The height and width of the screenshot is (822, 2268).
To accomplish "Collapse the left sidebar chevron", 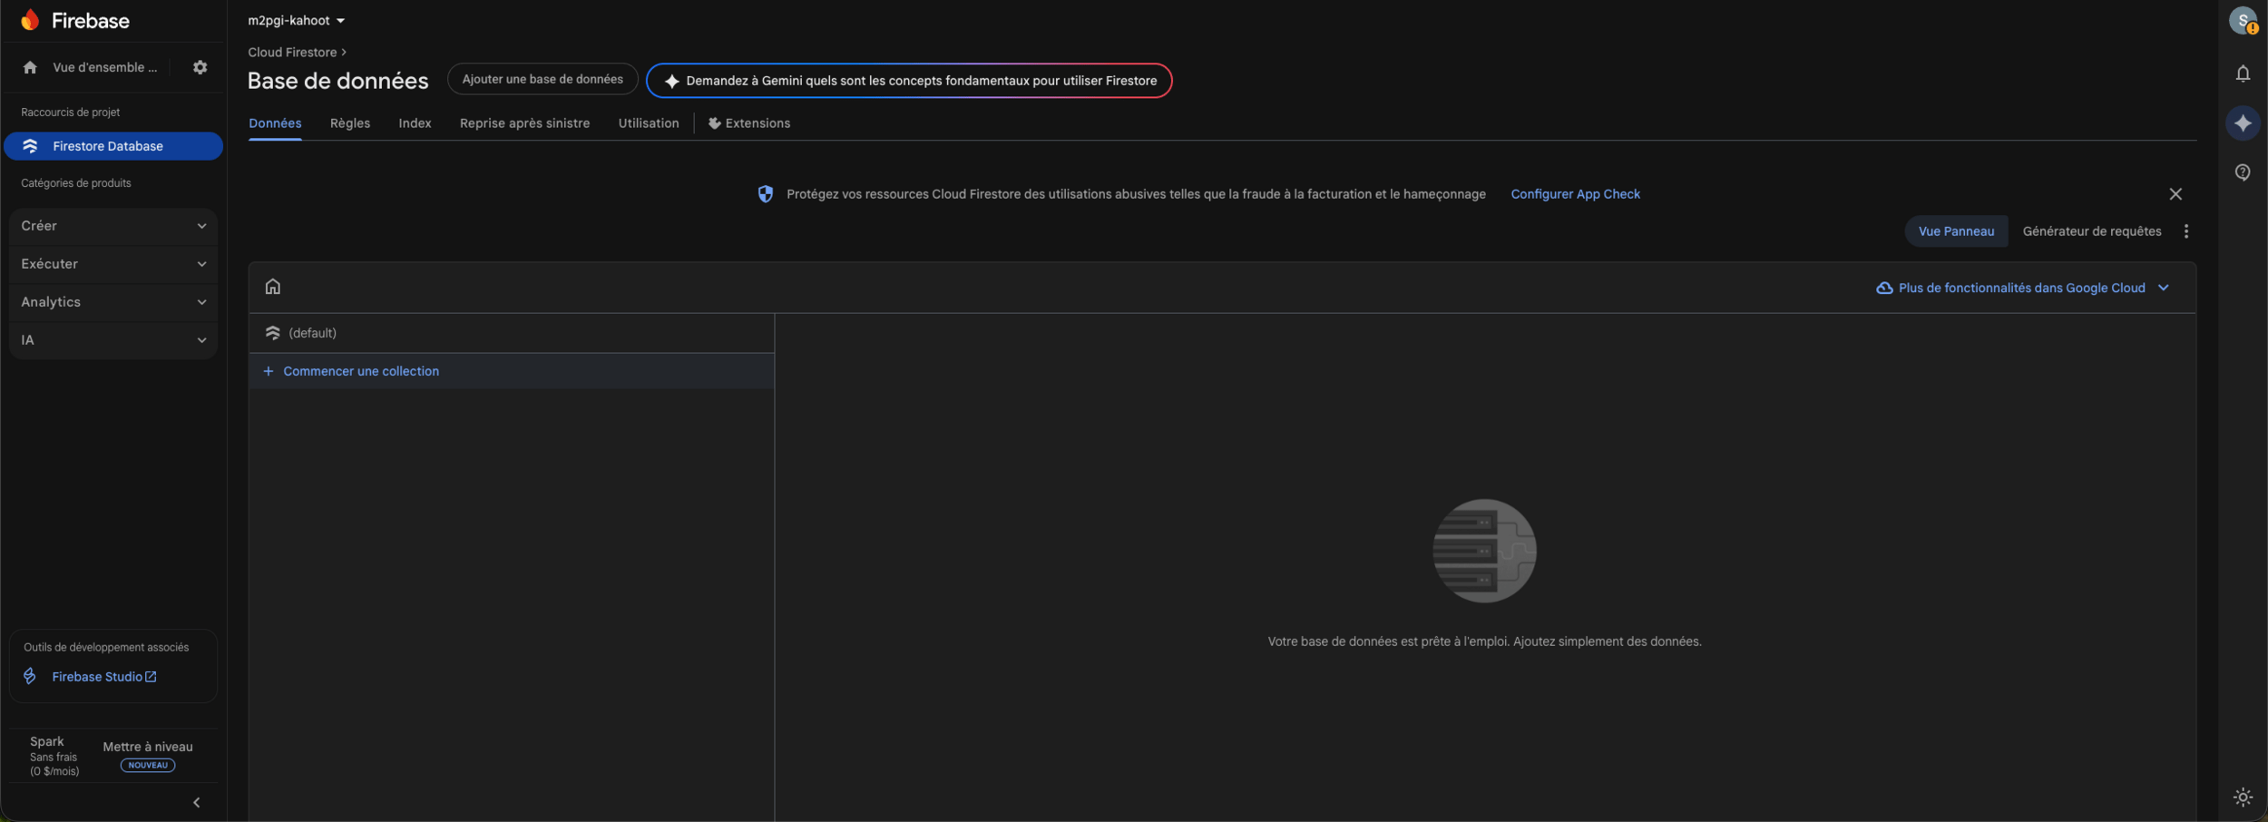I will [x=197, y=803].
